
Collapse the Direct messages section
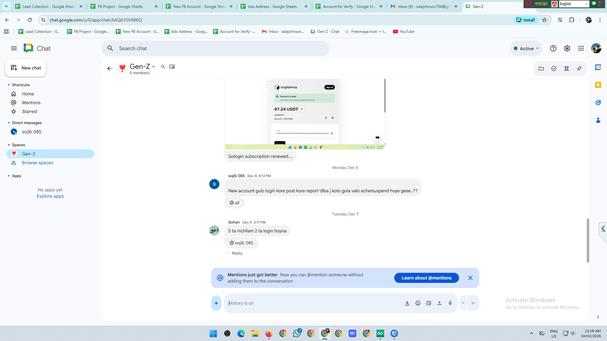pyautogui.click(x=9, y=123)
